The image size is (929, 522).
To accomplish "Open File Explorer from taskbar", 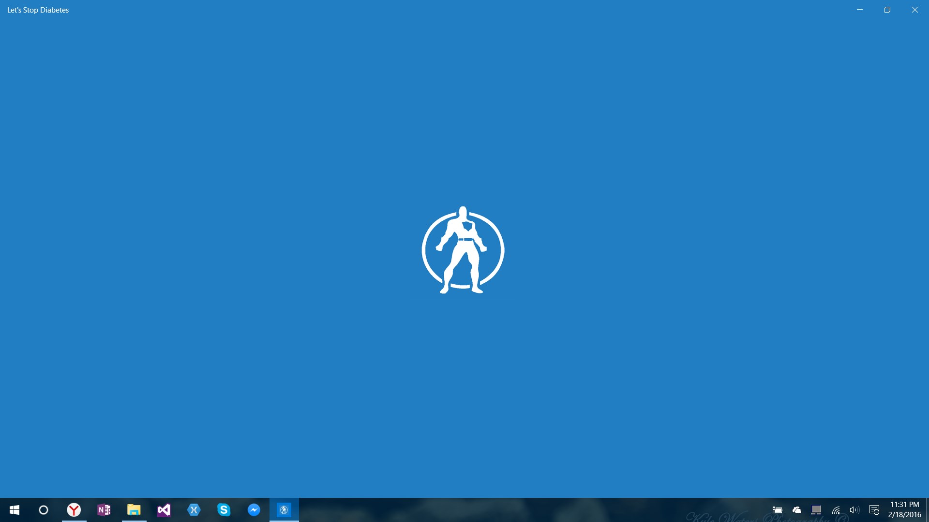I will [134, 510].
